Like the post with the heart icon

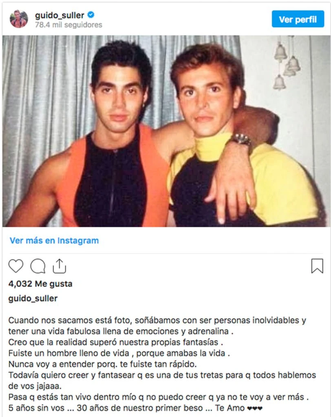point(16,266)
